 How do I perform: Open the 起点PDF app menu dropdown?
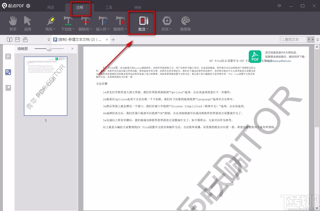pyautogui.click(x=28, y=6)
